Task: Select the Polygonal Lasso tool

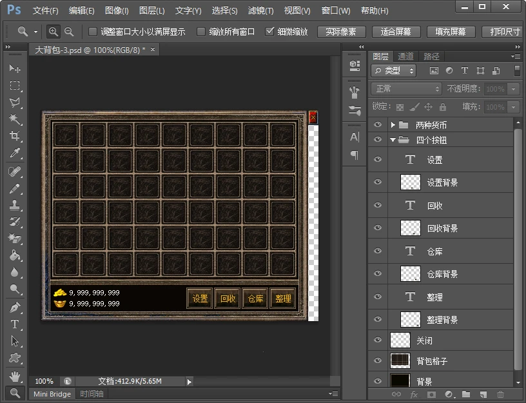Action: tap(15, 102)
